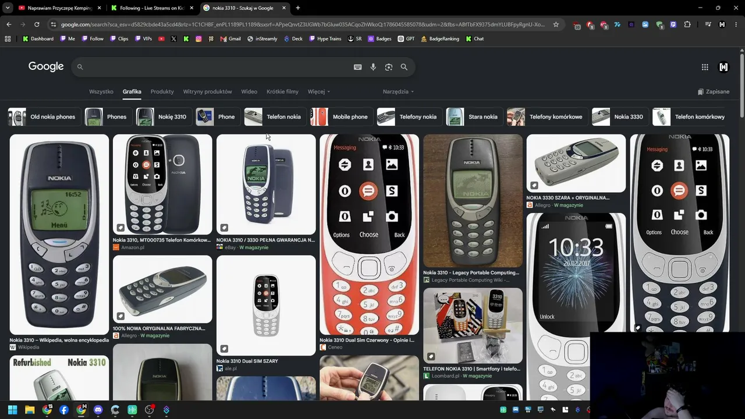Open a new browser tab
This screenshot has height=419, width=745.
[x=298, y=8]
